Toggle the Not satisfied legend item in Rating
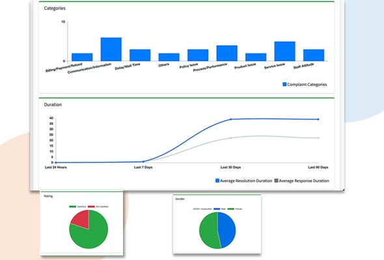Image resolution: width=384 pixels, height=260 pixels. [x=98, y=207]
